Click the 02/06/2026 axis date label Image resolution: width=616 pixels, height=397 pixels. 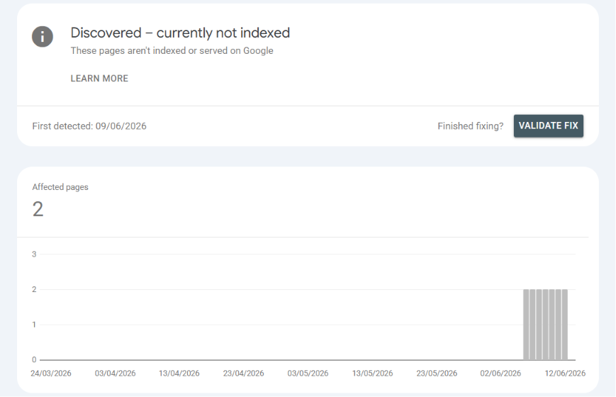[500, 374]
